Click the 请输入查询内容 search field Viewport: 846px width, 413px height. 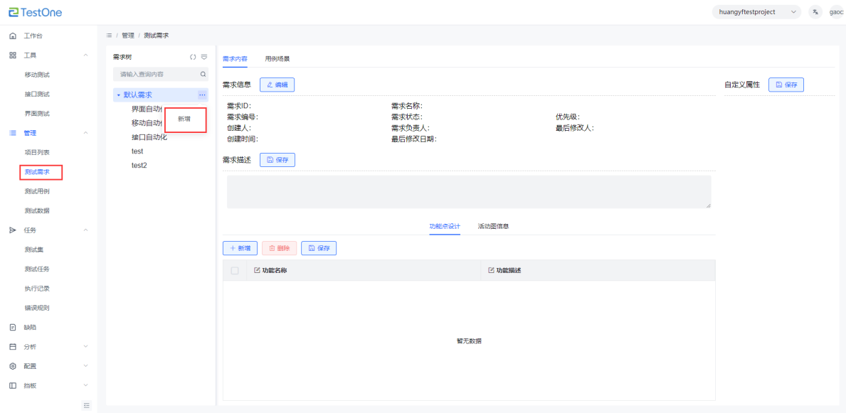tap(157, 74)
